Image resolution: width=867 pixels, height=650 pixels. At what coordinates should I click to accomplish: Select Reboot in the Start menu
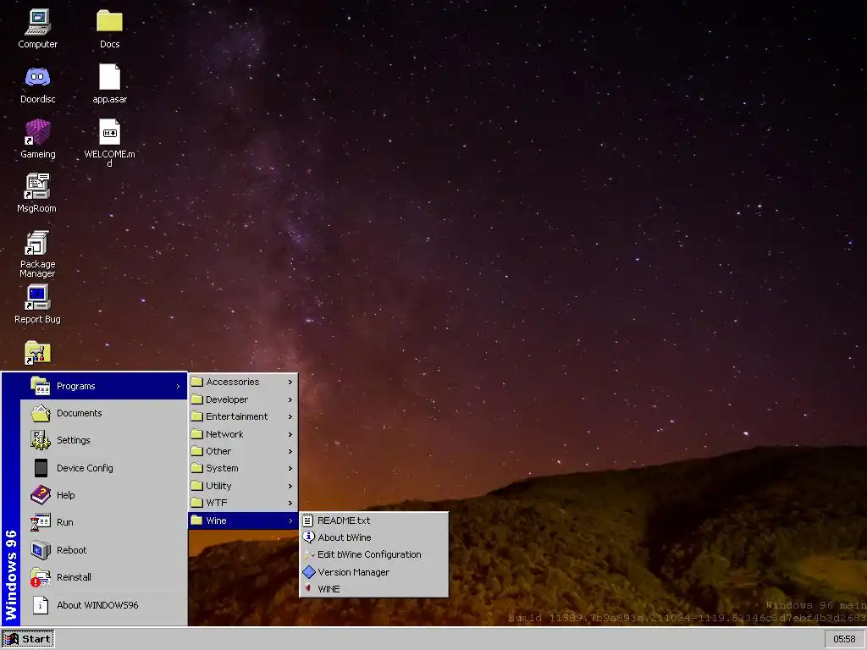tap(104, 550)
